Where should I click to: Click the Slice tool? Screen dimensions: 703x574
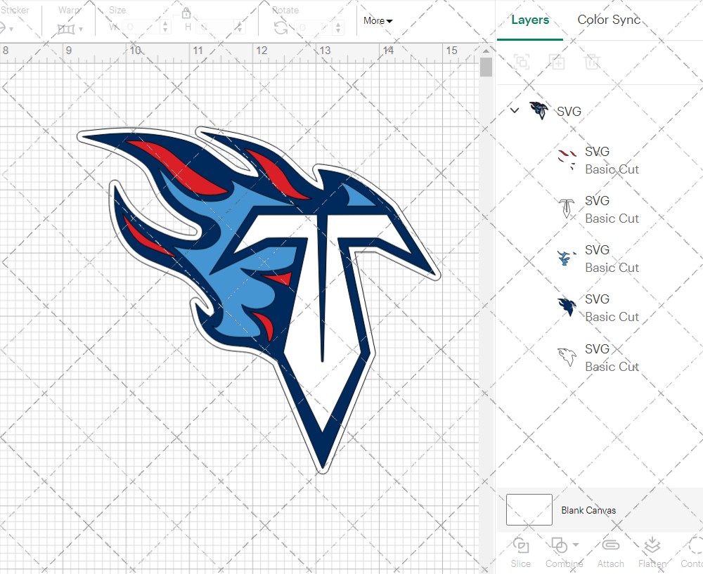(520, 552)
